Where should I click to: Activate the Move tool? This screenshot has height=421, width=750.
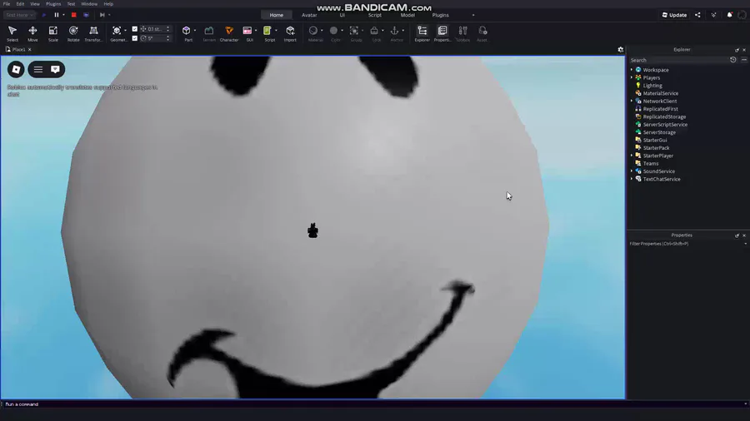coord(32,33)
